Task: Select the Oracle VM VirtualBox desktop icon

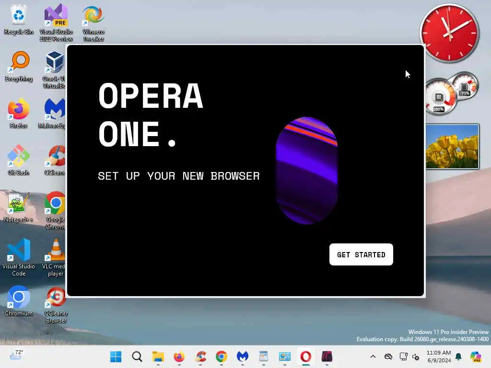Action: 54,69
